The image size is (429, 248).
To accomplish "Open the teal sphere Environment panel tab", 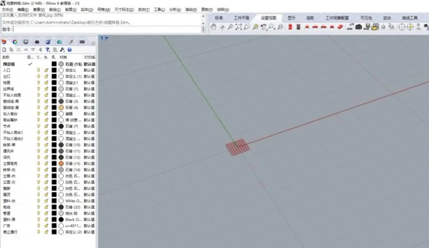I will point(60,42).
